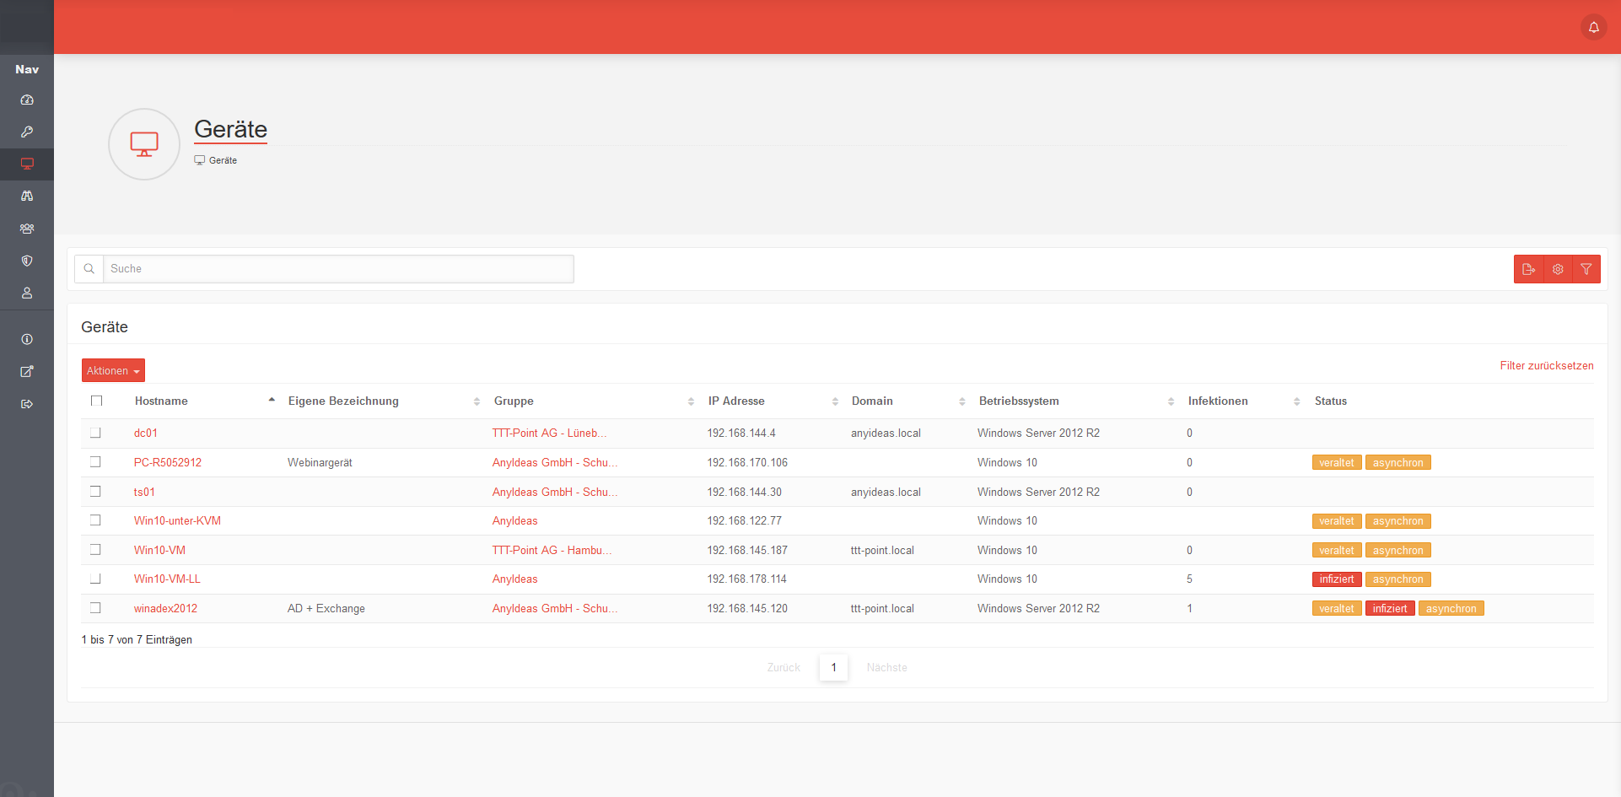Go to pagination page 1

pos(833,667)
